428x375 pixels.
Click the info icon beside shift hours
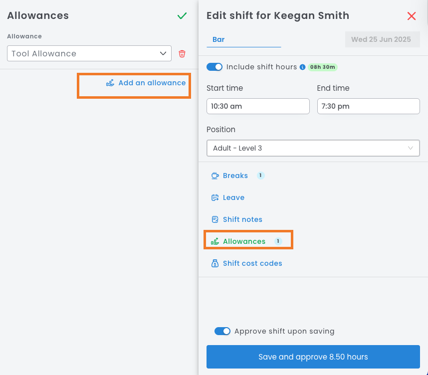(302, 67)
